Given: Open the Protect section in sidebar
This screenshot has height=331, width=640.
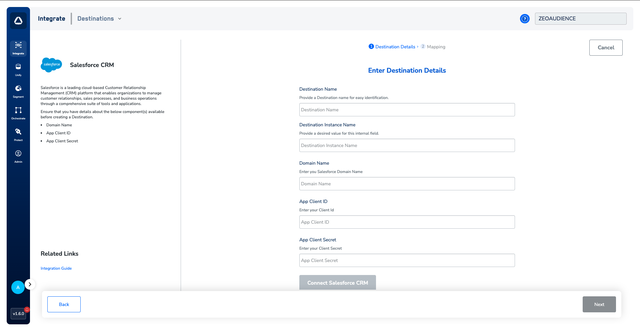Looking at the screenshot, I should [x=18, y=135].
